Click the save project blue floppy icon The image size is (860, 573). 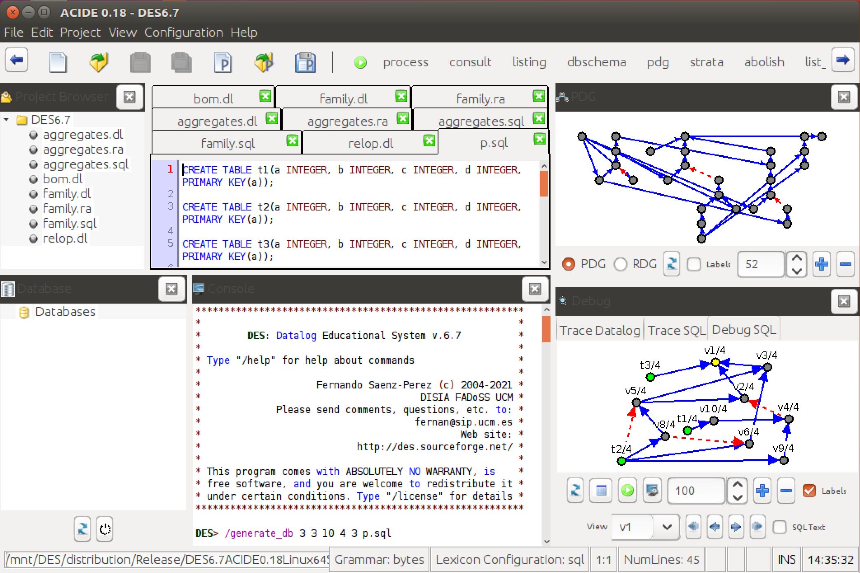pyautogui.click(x=305, y=63)
